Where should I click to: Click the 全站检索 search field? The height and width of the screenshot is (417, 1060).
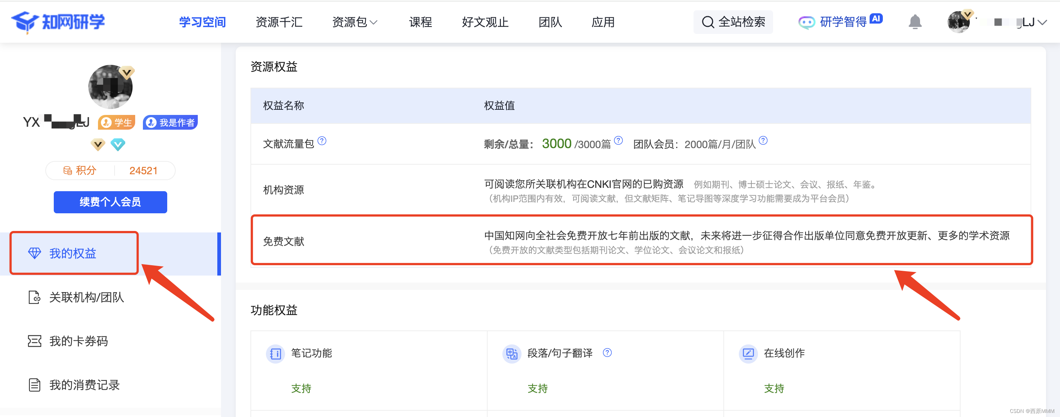[x=733, y=22]
